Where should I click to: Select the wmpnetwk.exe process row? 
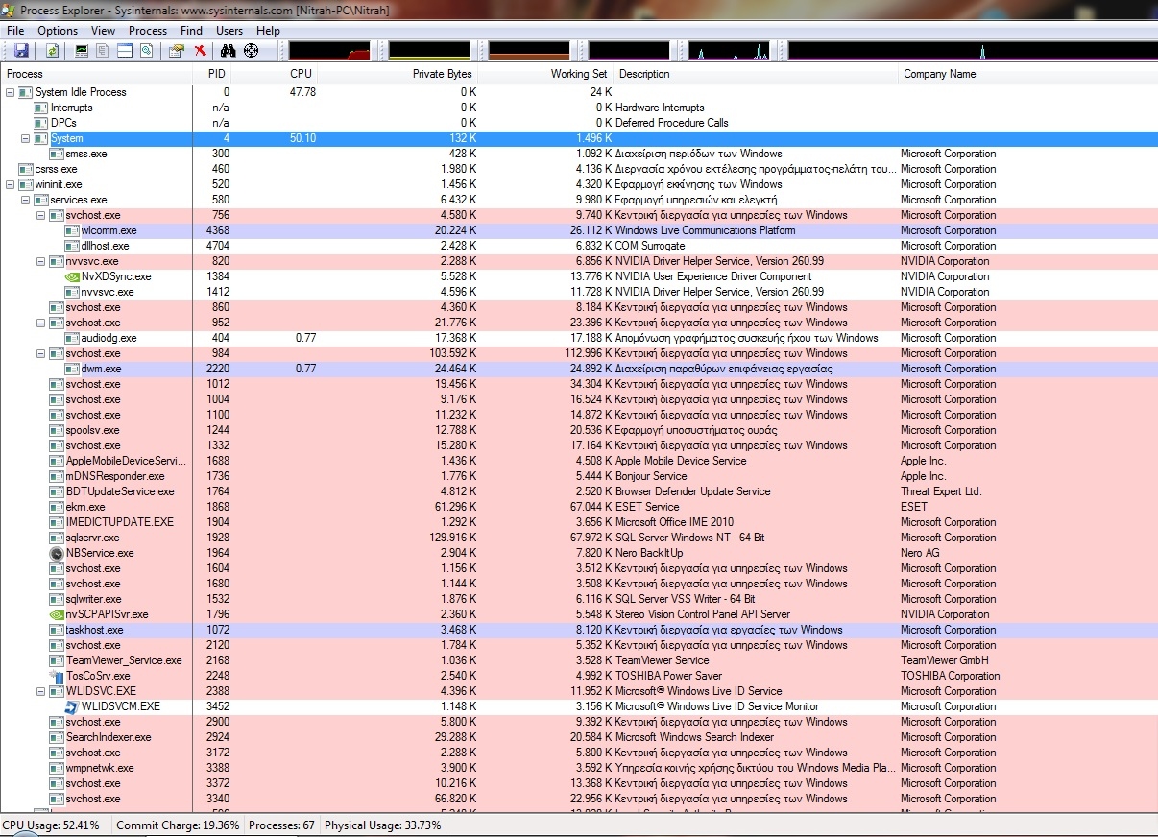tap(579, 768)
